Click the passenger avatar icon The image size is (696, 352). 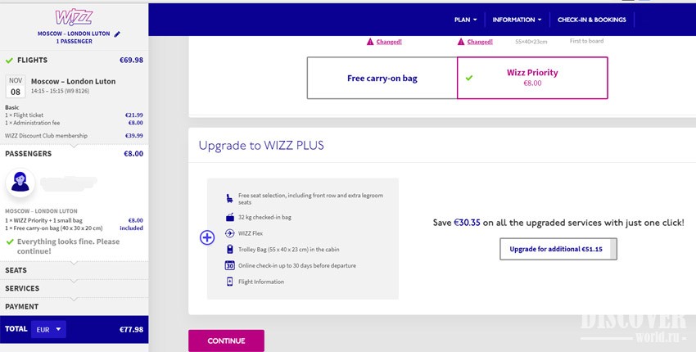click(x=20, y=182)
